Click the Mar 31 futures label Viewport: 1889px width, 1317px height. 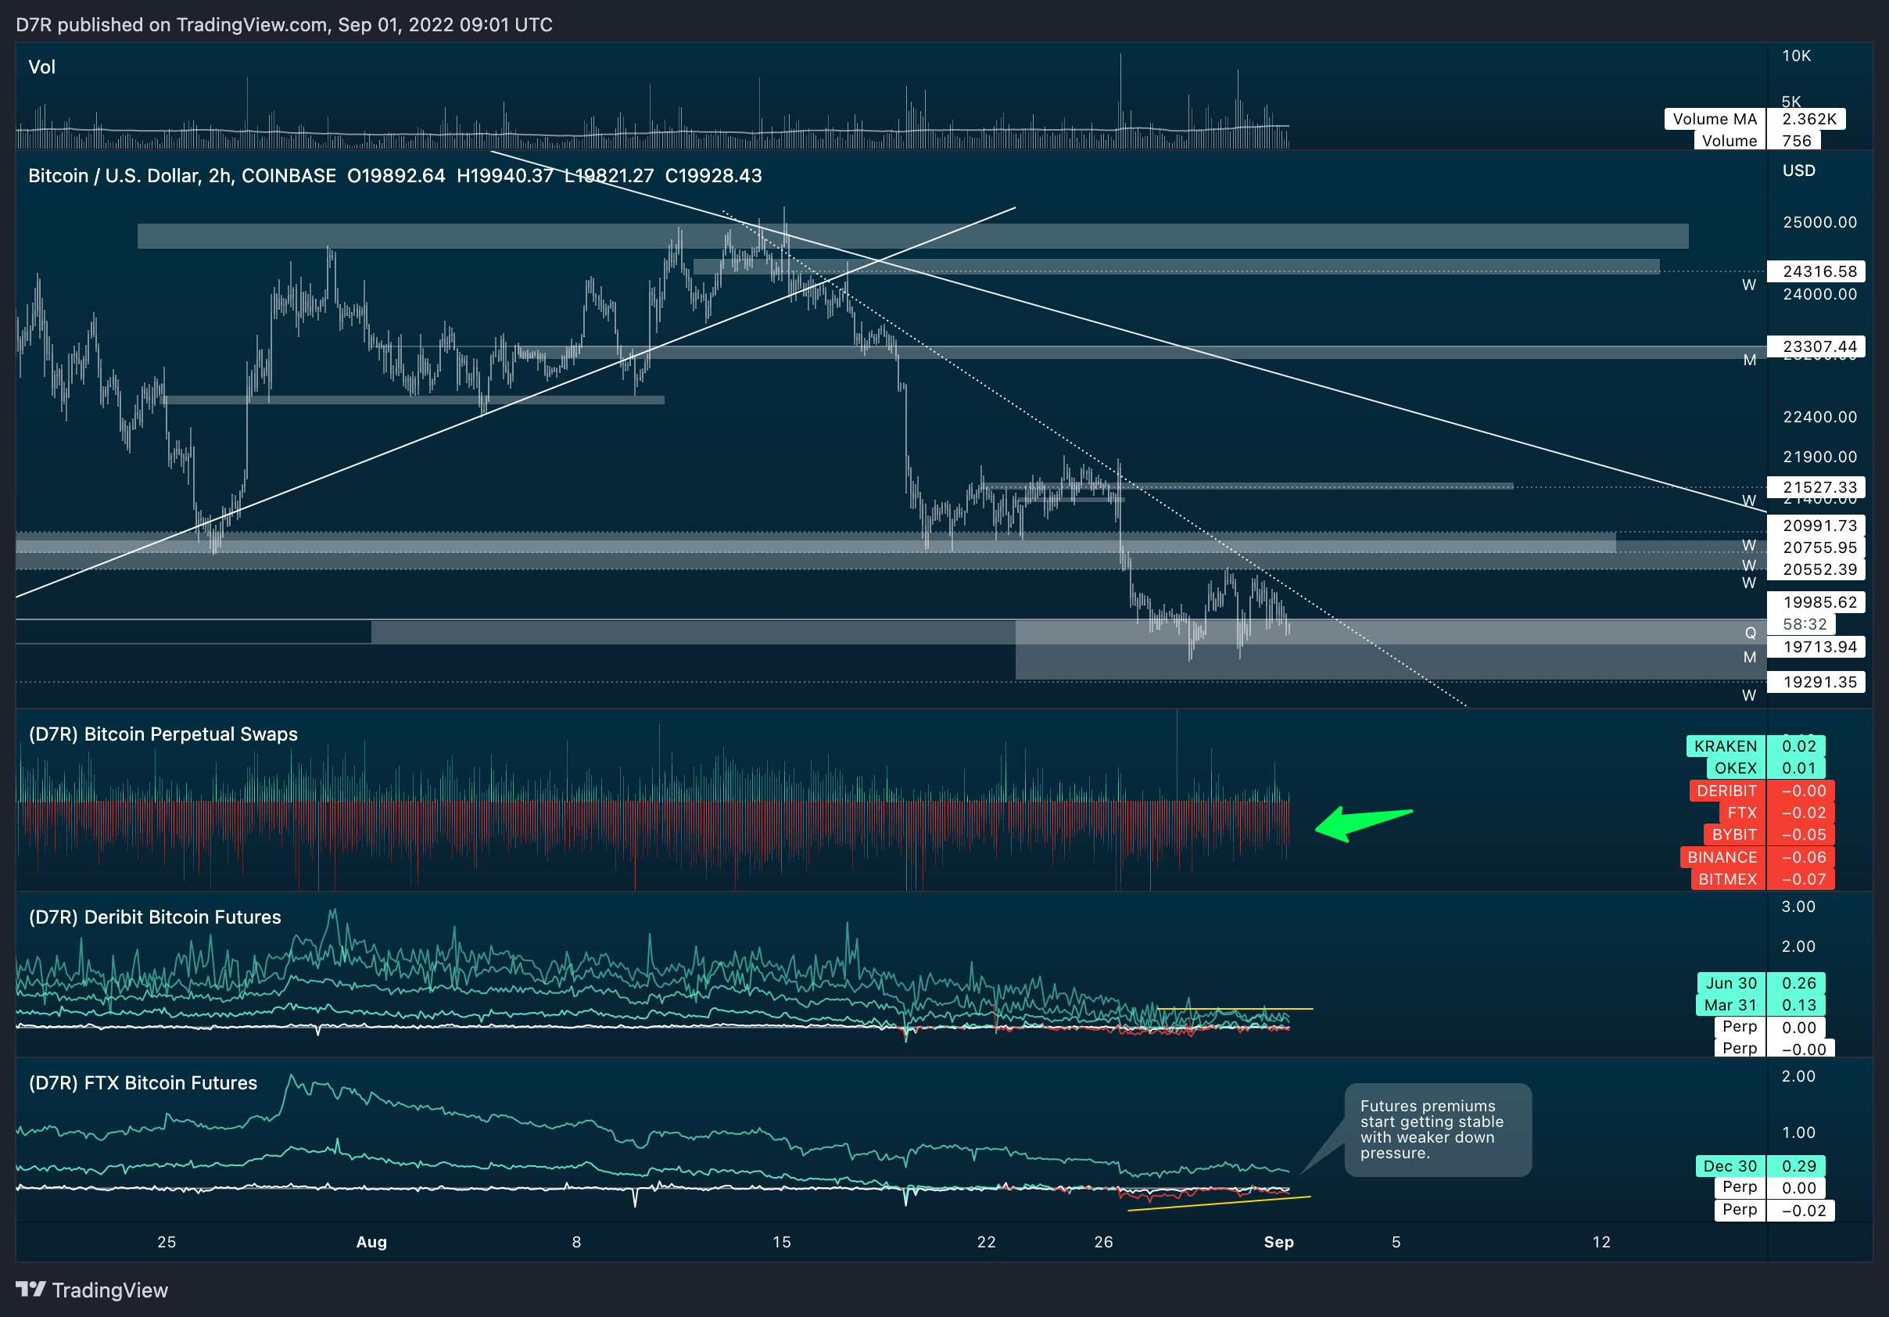1730,1005
